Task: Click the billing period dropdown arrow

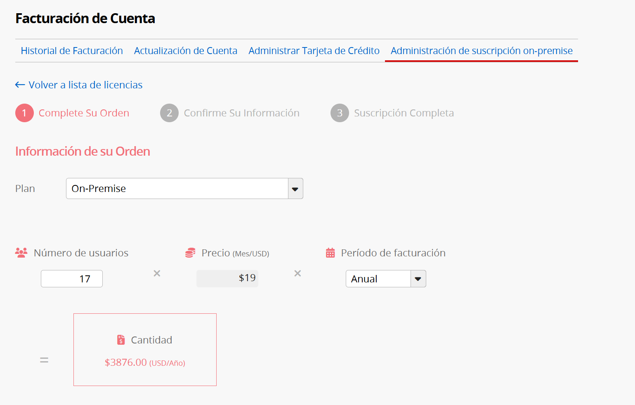Action: point(418,279)
